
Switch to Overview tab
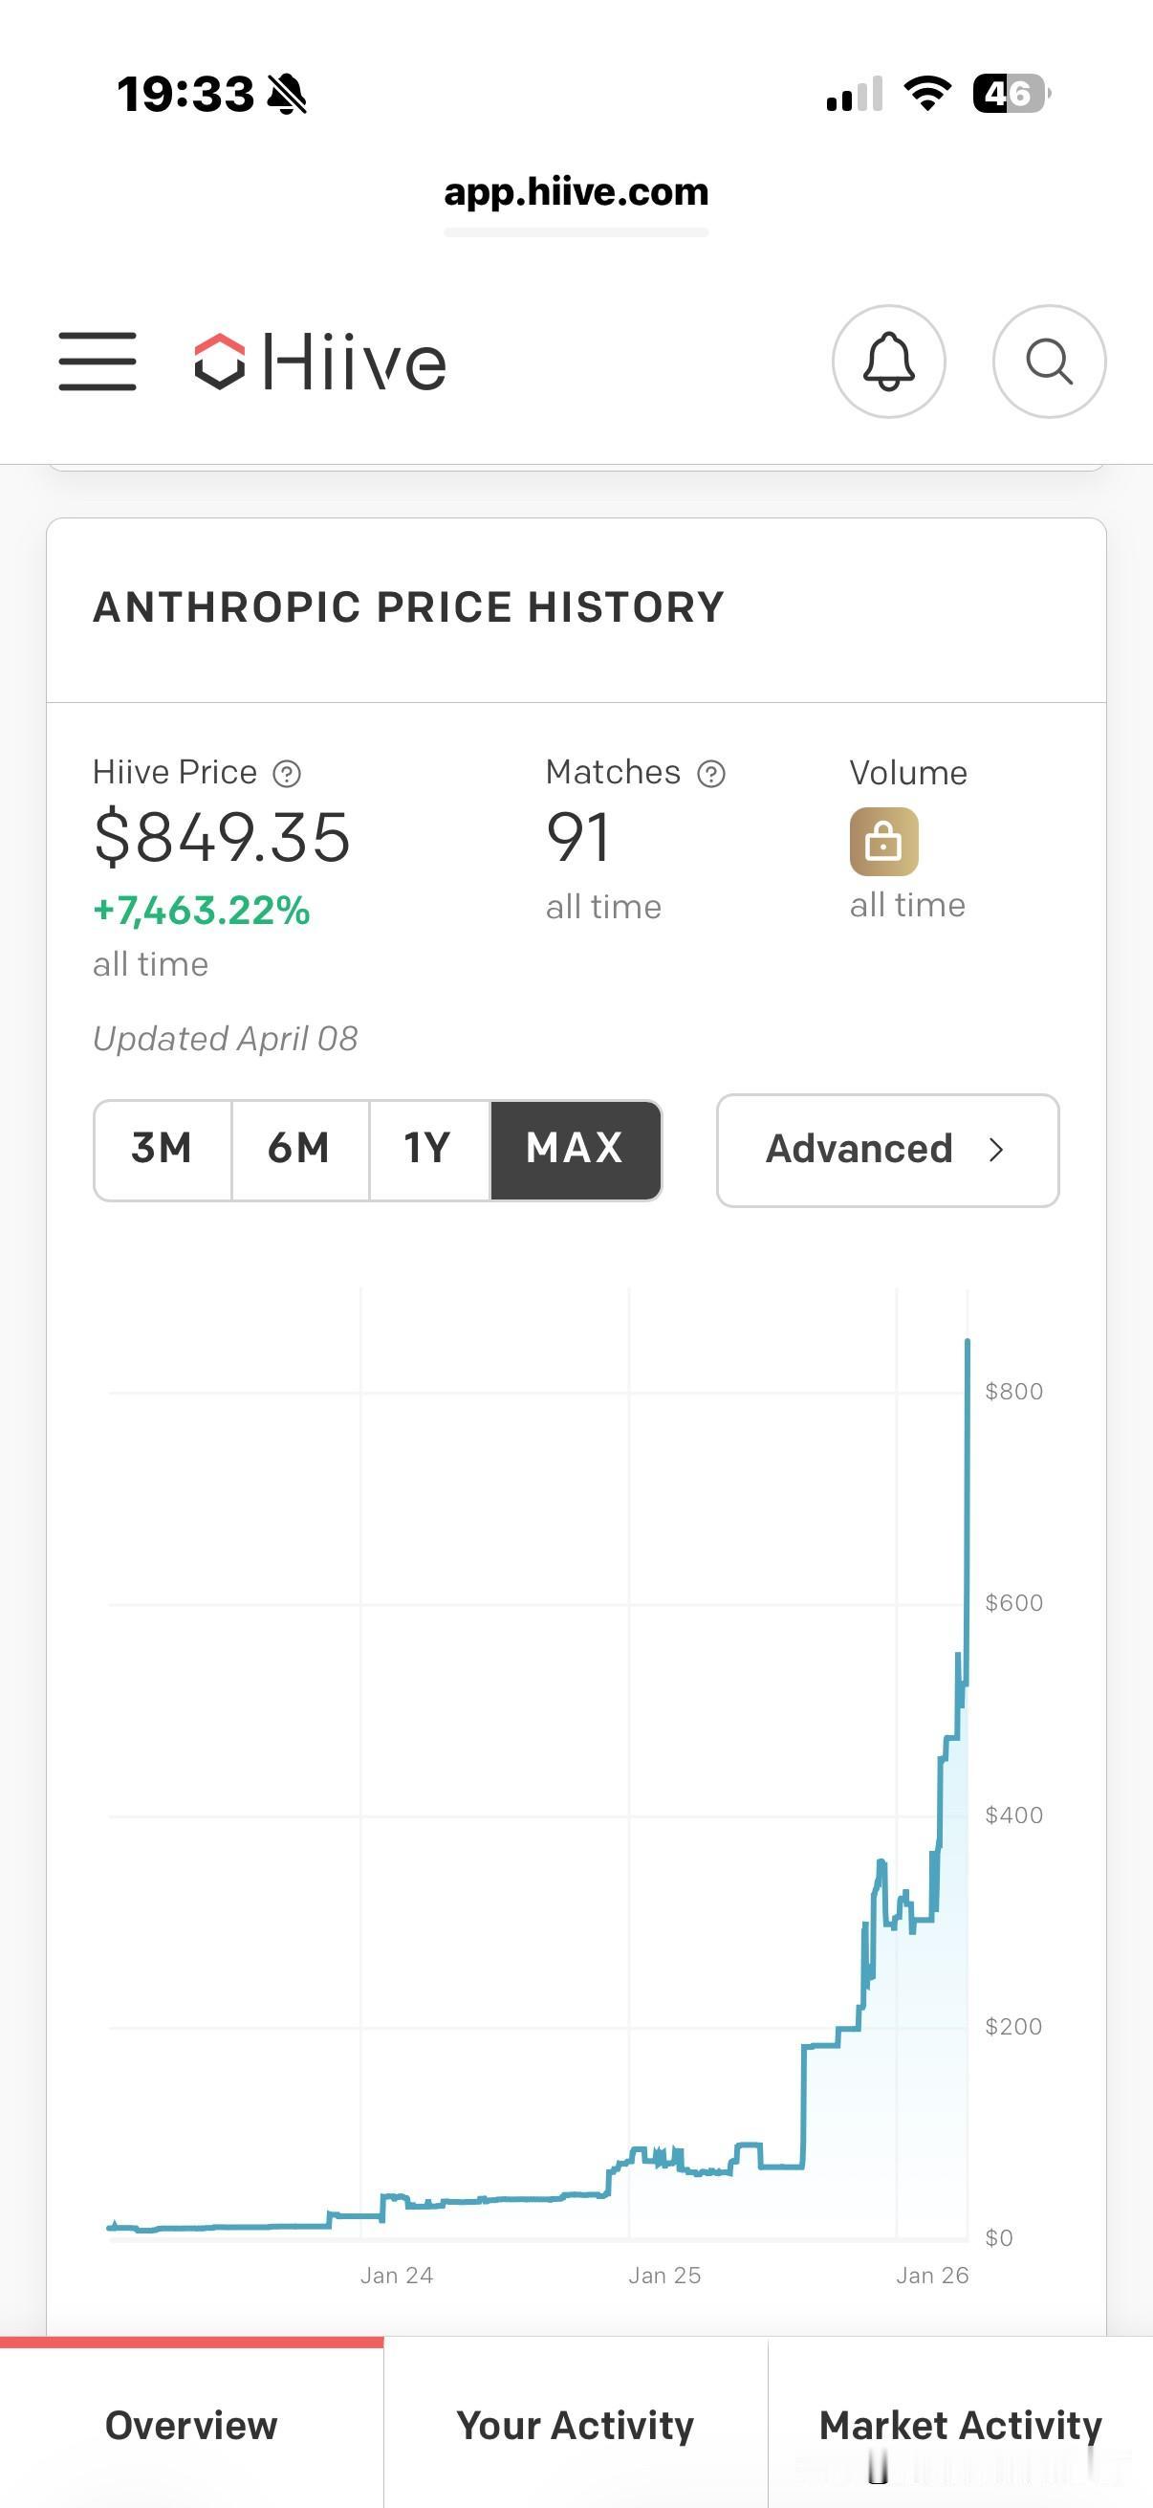click(190, 2424)
